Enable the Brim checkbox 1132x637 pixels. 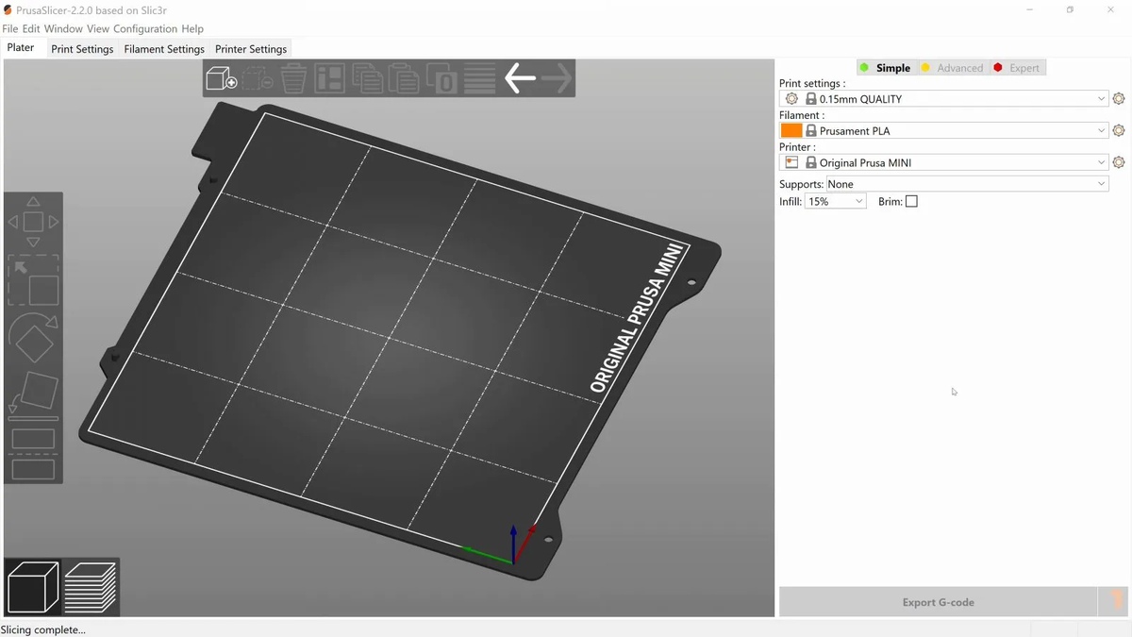pyautogui.click(x=911, y=201)
